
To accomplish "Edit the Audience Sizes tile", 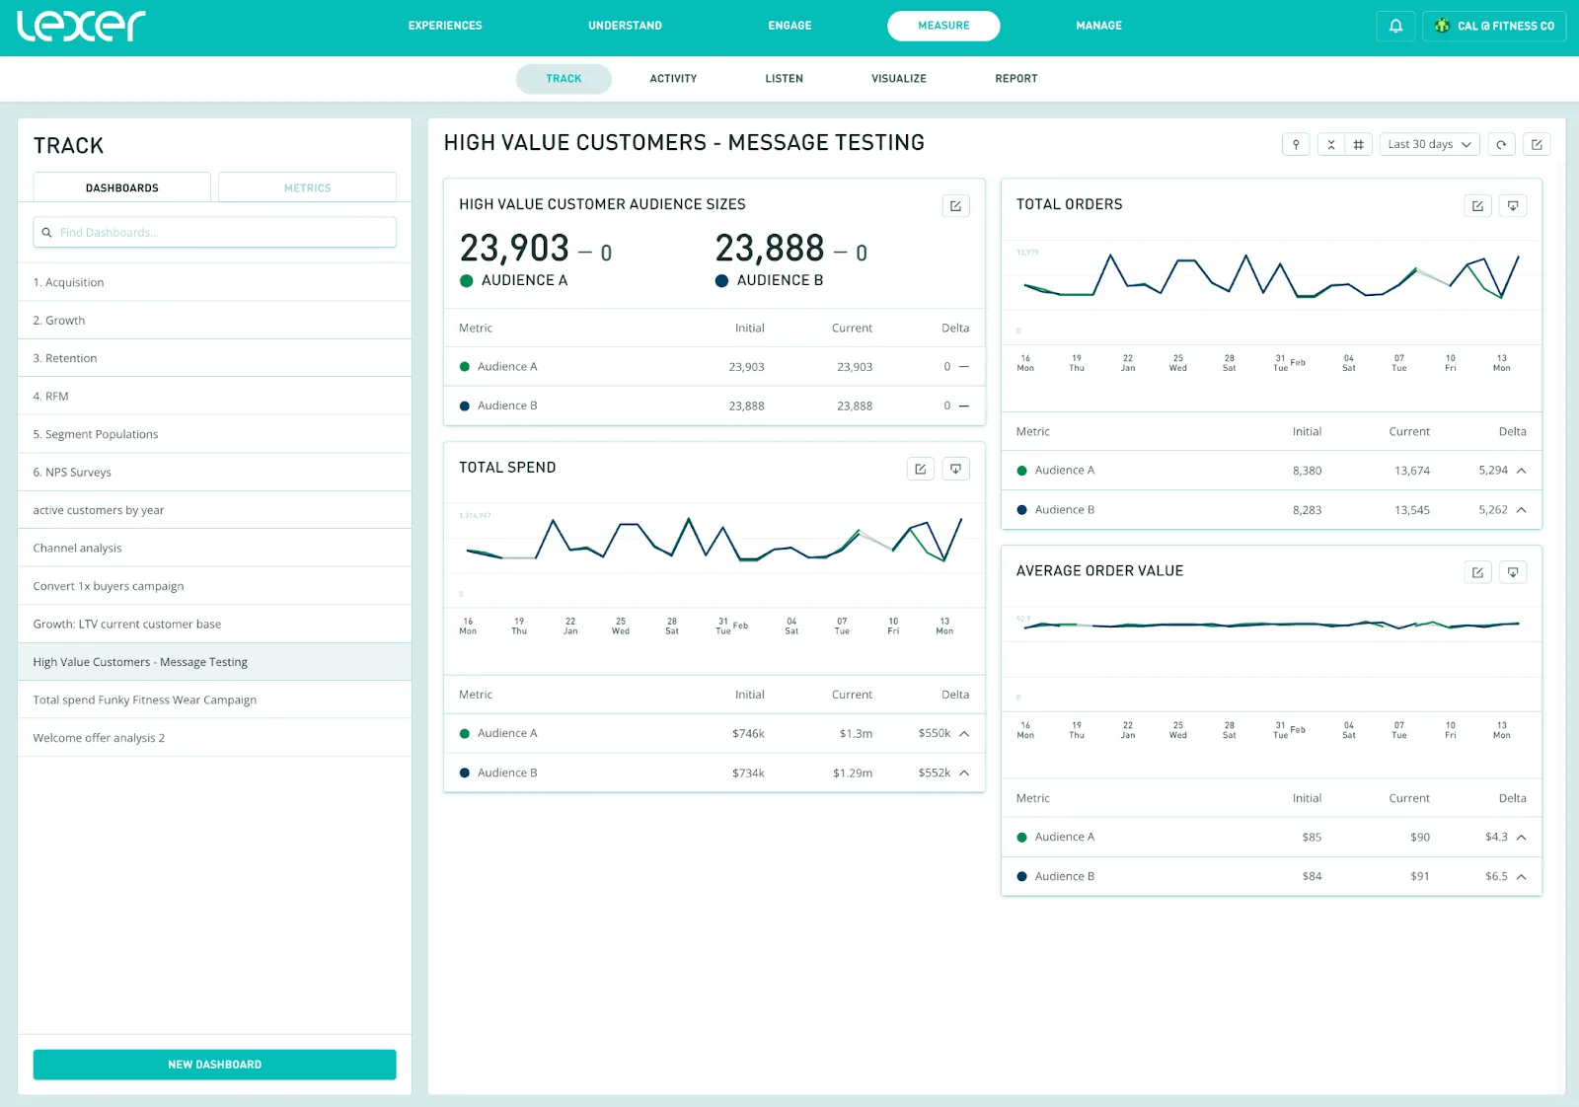I will tap(955, 205).
